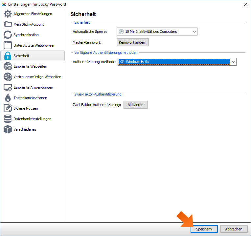The height and width of the screenshot is (236, 251).
Task: Click the Vertrauenswürdige Webseiten globe icon
Action: tap(8, 77)
